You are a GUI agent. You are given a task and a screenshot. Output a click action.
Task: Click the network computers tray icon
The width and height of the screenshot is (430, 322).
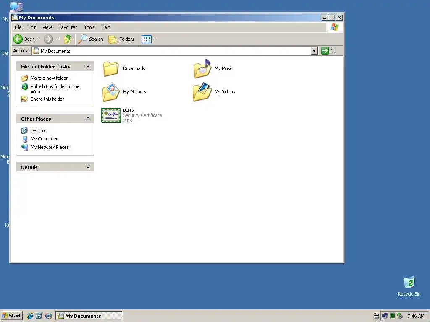click(x=385, y=316)
